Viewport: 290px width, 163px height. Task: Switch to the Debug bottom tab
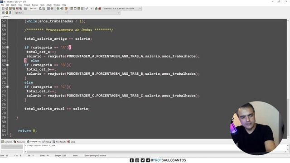point(47,142)
